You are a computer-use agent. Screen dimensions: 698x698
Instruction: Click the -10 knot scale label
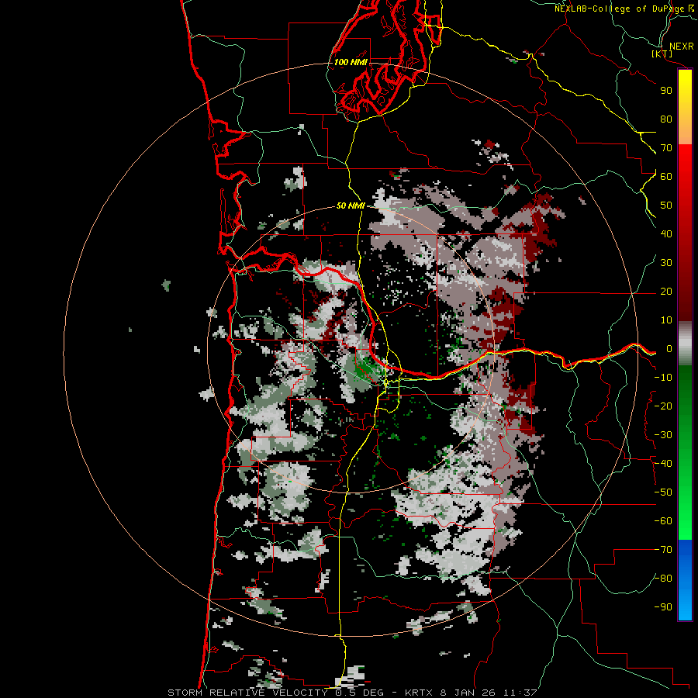click(663, 378)
